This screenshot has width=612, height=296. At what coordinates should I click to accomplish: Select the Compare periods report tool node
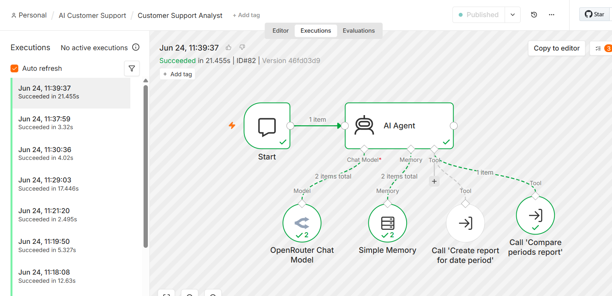pyautogui.click(x=535, y=215)
